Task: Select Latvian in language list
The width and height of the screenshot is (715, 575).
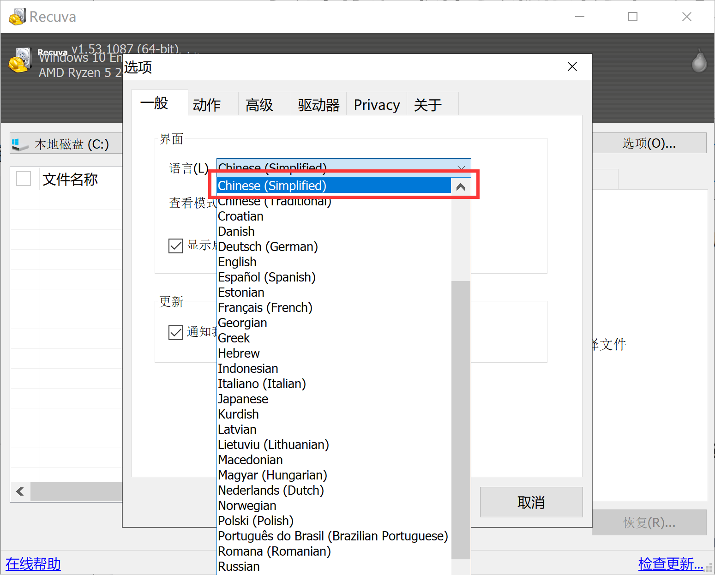Action: (334, 429)
